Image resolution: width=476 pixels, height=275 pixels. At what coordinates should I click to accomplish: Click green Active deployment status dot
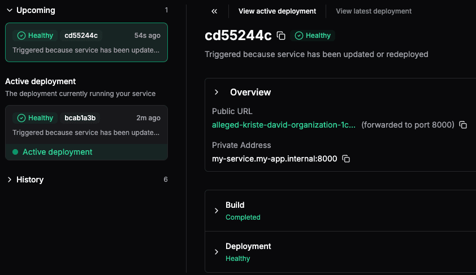[x=15, y=152]
